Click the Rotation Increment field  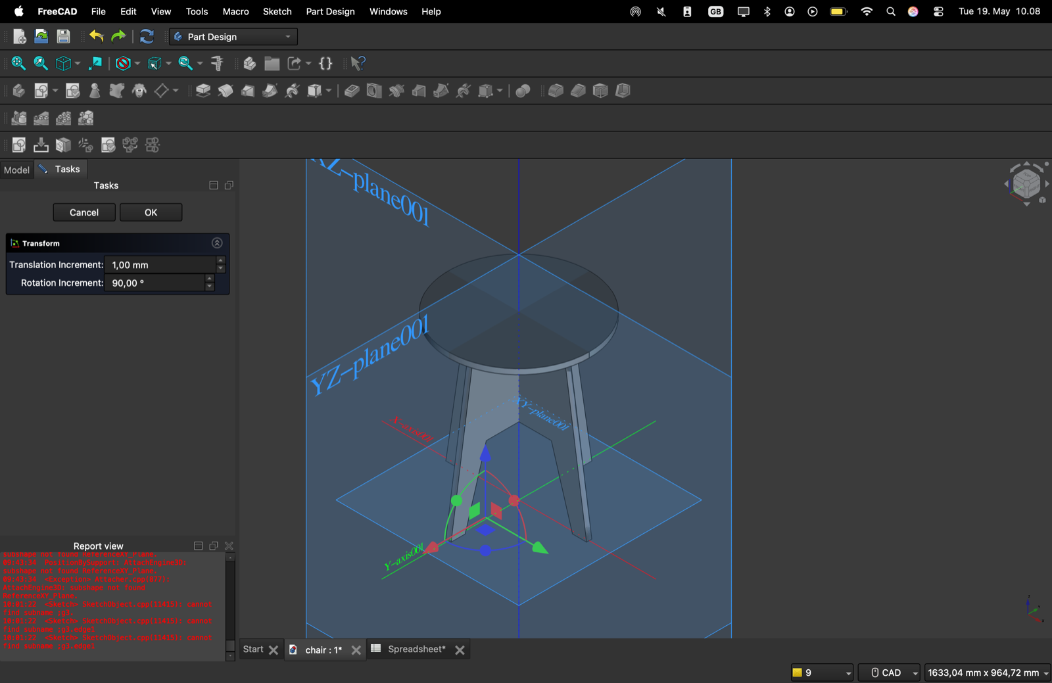tap(155, 283)
